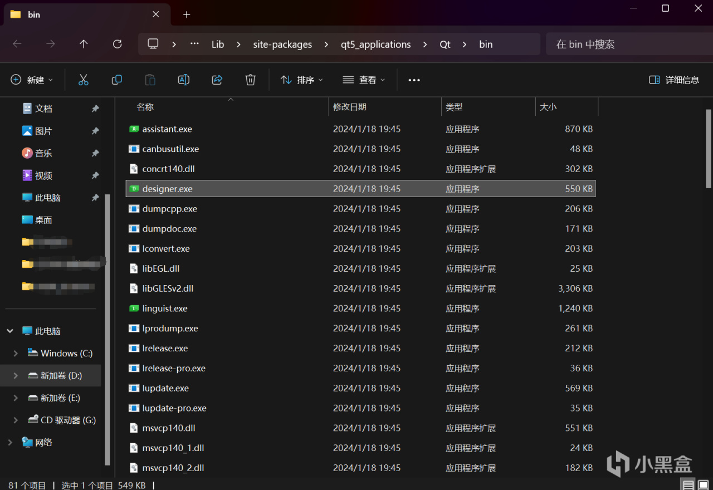Collapse 此电脑 tree node

pos(10,331)
